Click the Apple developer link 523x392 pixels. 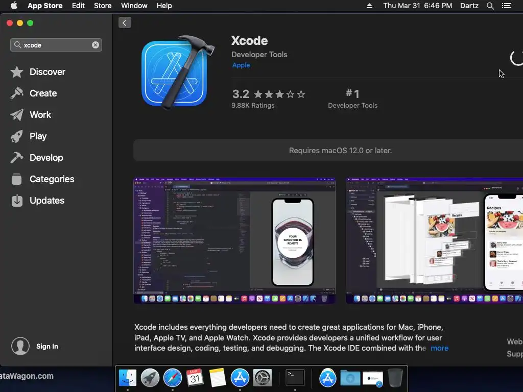[x=241, y=65]
